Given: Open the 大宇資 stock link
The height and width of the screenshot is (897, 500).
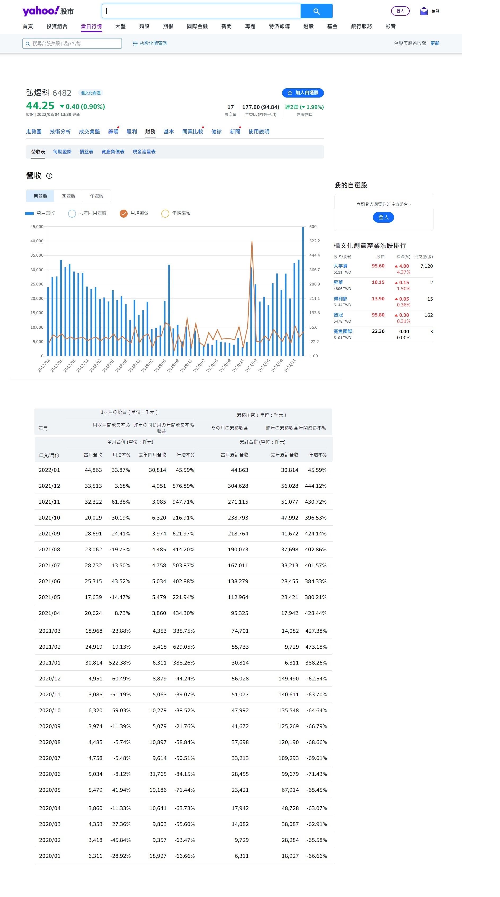Looking at the screenshot, I should pyautogui.click(x=340, y=266).
